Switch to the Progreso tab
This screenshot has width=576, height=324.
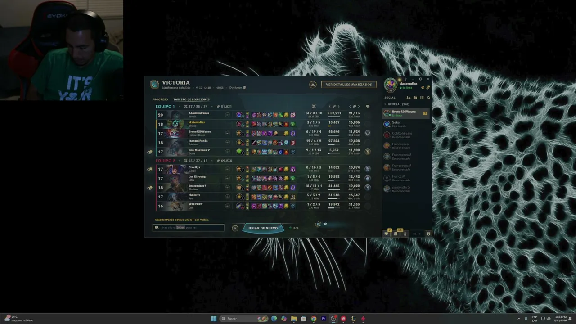160,99
